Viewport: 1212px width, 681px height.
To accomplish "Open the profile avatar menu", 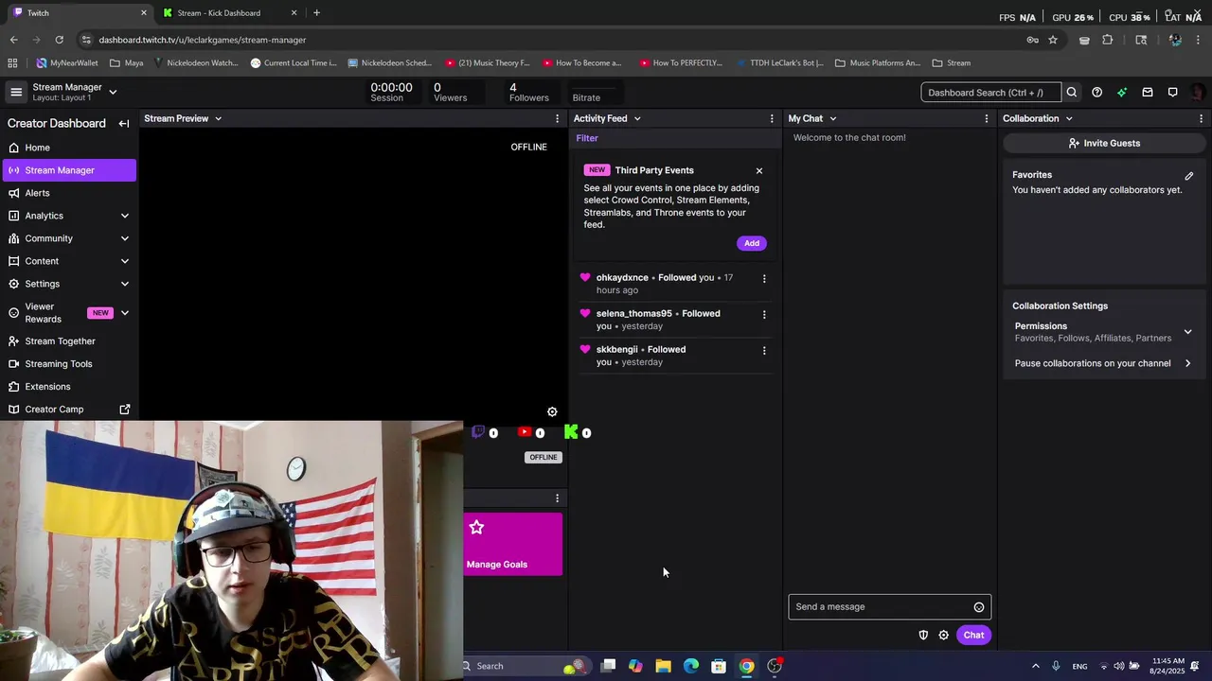I will click(1198, 92).
